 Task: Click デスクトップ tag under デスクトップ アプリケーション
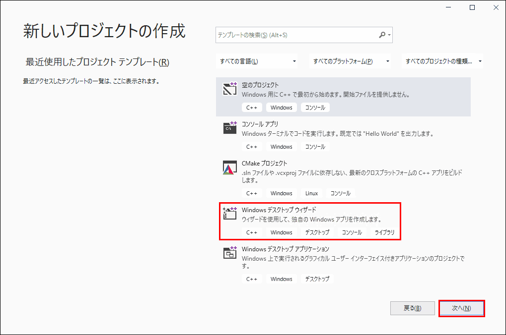[317, 279]
